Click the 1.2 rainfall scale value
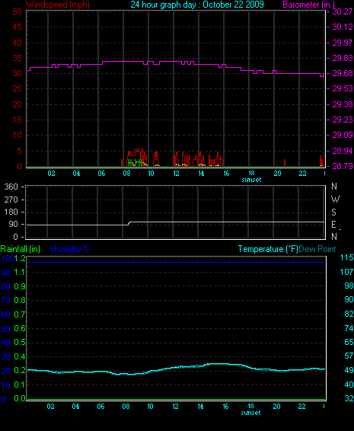Image resolution: width=354 pixels, height=431 pixels. tap(20, 258)
